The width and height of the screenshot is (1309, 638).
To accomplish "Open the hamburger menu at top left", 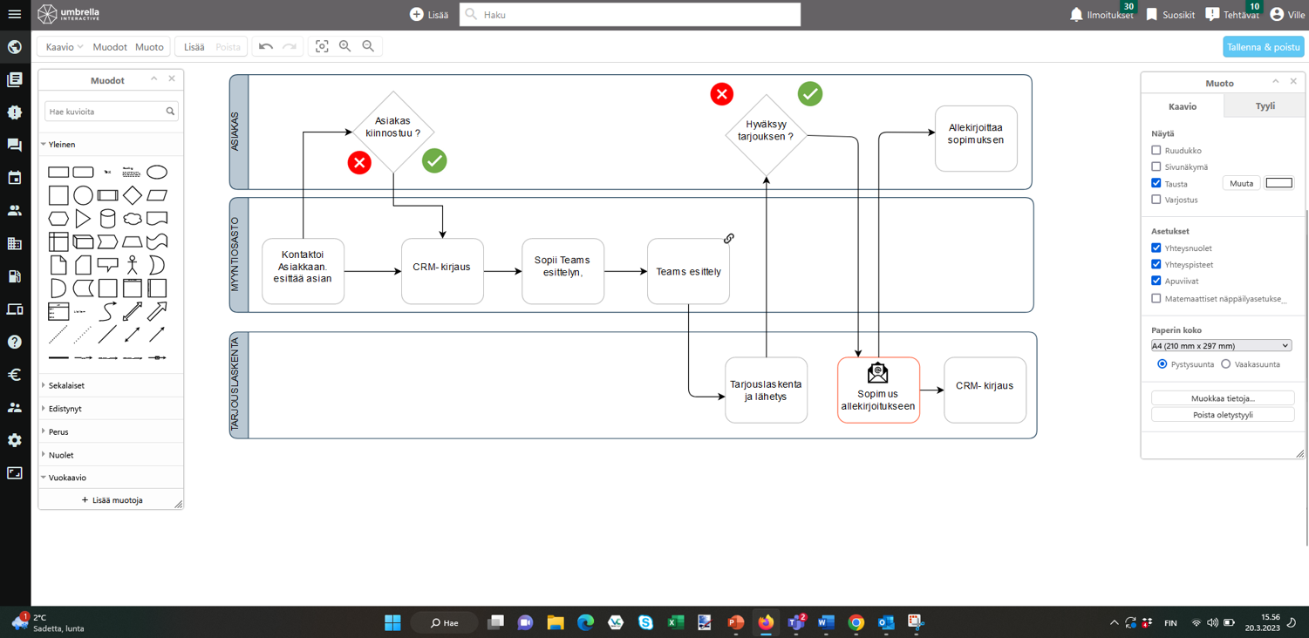I will coord(15,14).
